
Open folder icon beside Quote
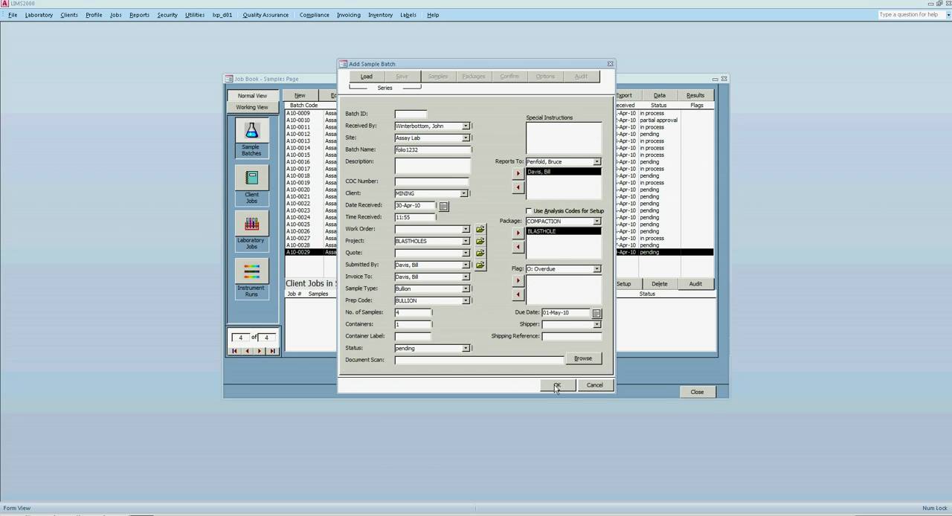(x=480, y=253)
